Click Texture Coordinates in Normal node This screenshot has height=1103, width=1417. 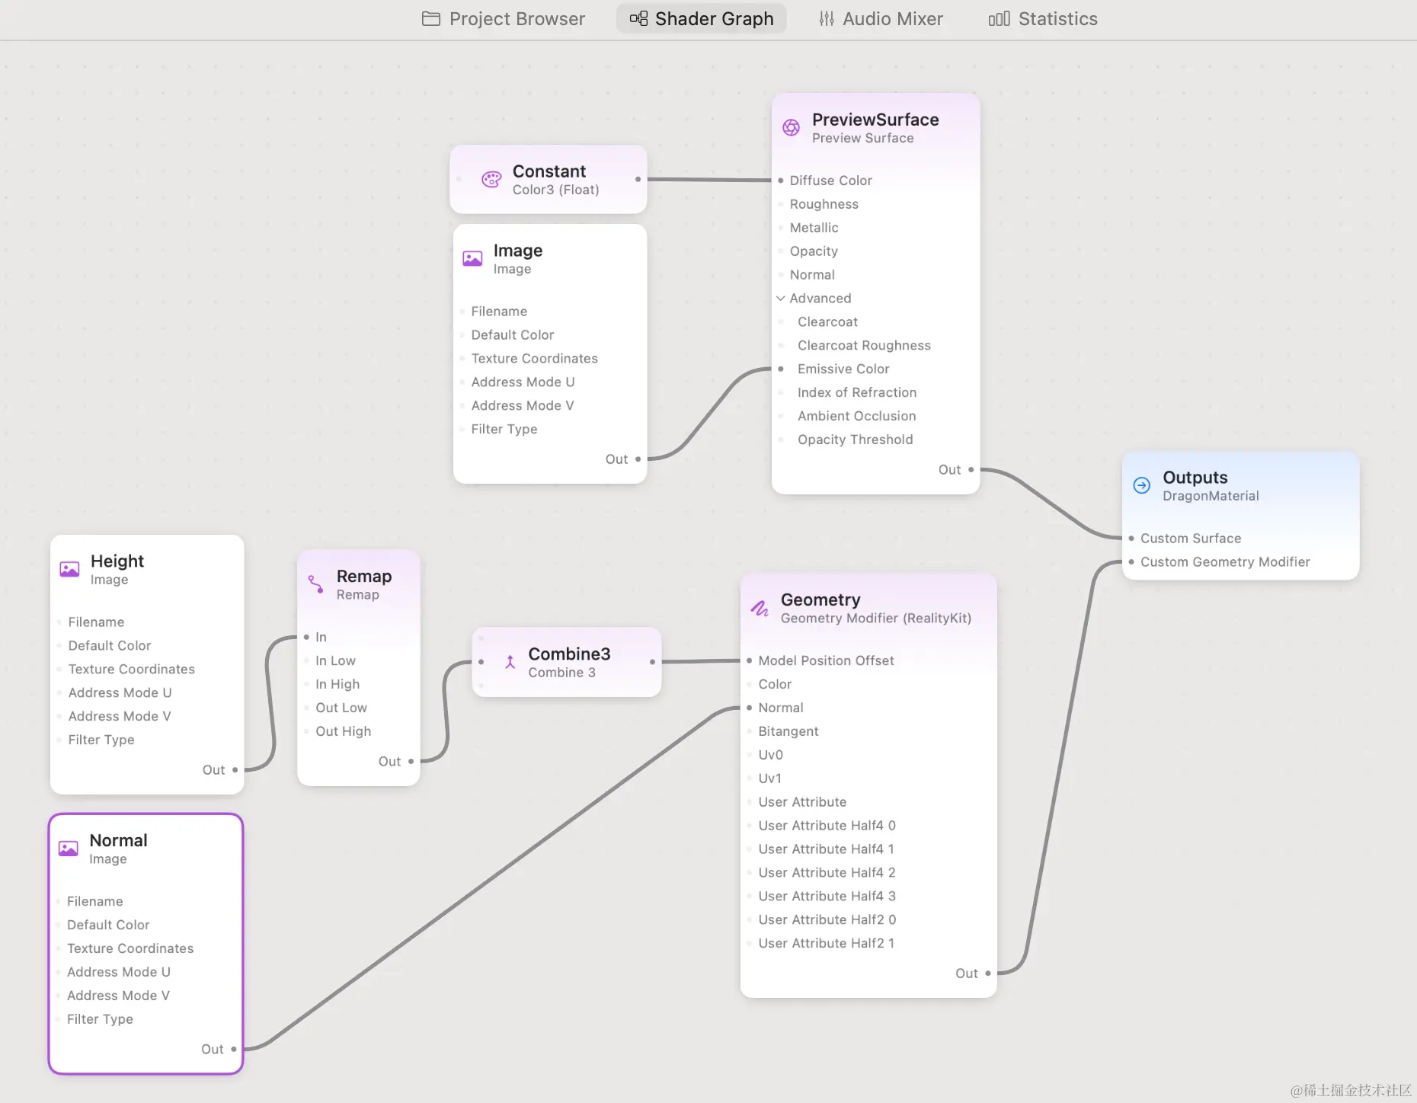coord(130,948)
